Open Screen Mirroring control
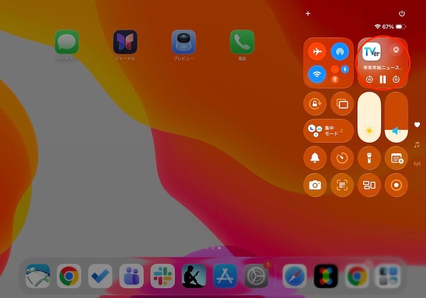Viewport: 426px width, 298px height. (342, 103)
